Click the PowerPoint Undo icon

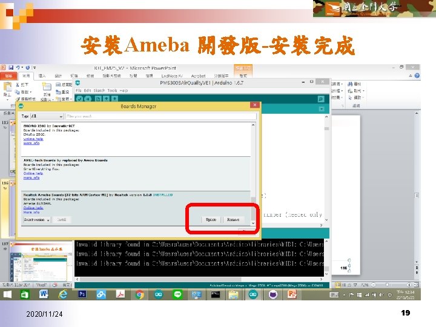18,68
